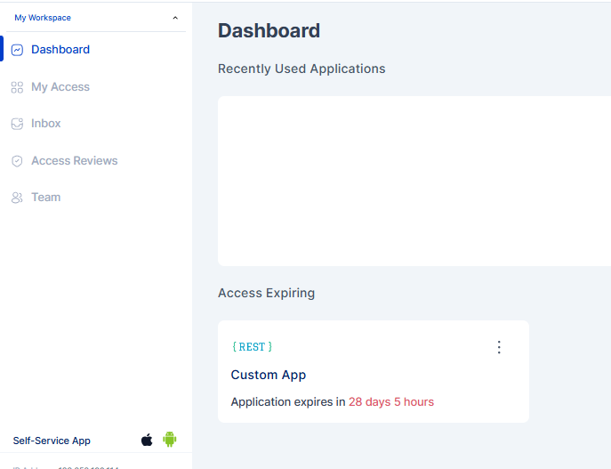611x469 pixels.
Task: Click the Access Reviews shield icon
Action: [x=17, y=161]
